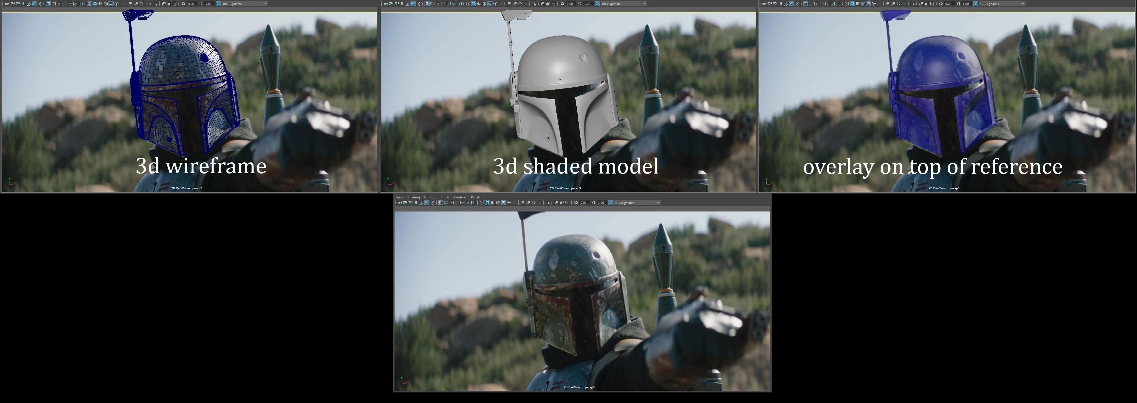Viewport: 1137px width, 403px height.
Task: Toggle Resolution Gate in bottom viewport toolbar
Action: [452, 203]
